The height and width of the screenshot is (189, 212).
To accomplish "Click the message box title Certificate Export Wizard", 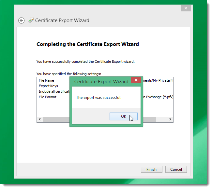I will [101, 82].
